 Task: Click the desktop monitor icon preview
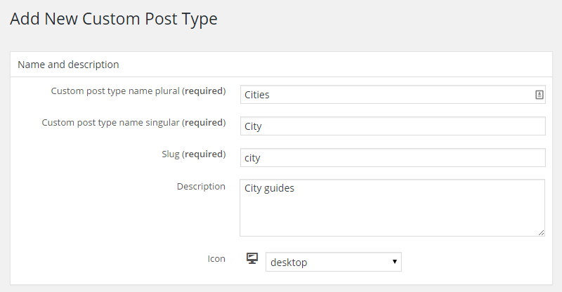252,259
